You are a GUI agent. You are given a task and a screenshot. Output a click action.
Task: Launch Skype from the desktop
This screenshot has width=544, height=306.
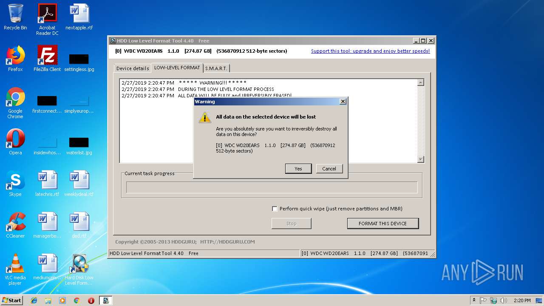coord(15,184)
